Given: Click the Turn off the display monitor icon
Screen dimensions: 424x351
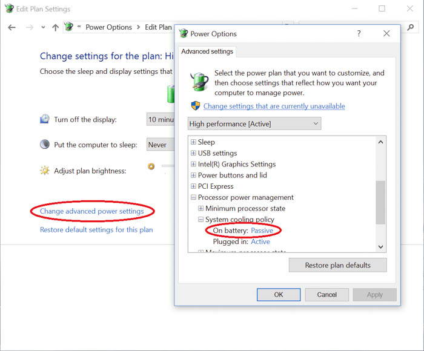Looking at the screenshot, I should coord(45,119).
